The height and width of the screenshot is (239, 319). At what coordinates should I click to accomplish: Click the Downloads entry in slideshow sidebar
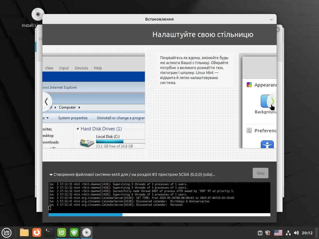coord(51,142)
